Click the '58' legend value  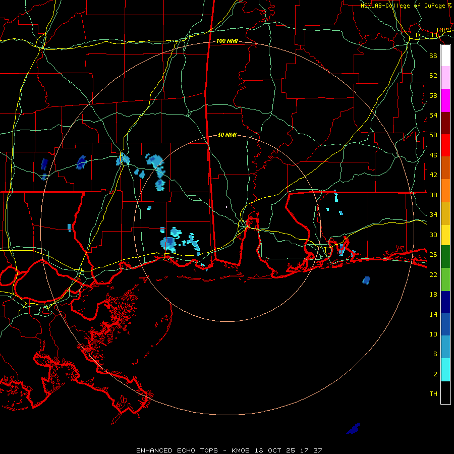pos(433,95)
